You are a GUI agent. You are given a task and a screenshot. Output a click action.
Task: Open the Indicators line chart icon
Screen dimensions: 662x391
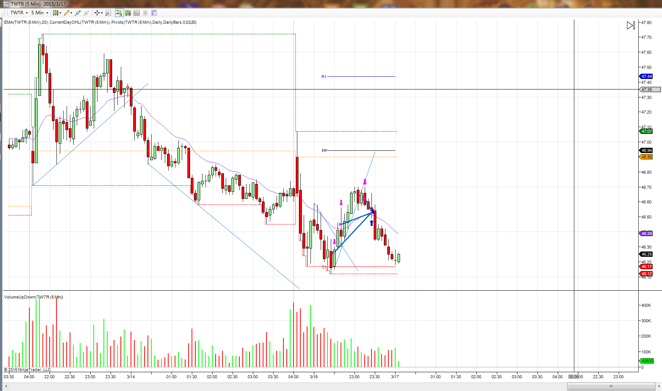137,13
